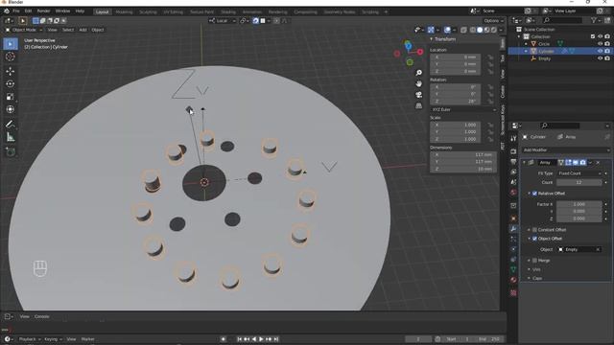Activate the Transform tool
The height and width of the screenshot is (345, 614).
(11, 109)
